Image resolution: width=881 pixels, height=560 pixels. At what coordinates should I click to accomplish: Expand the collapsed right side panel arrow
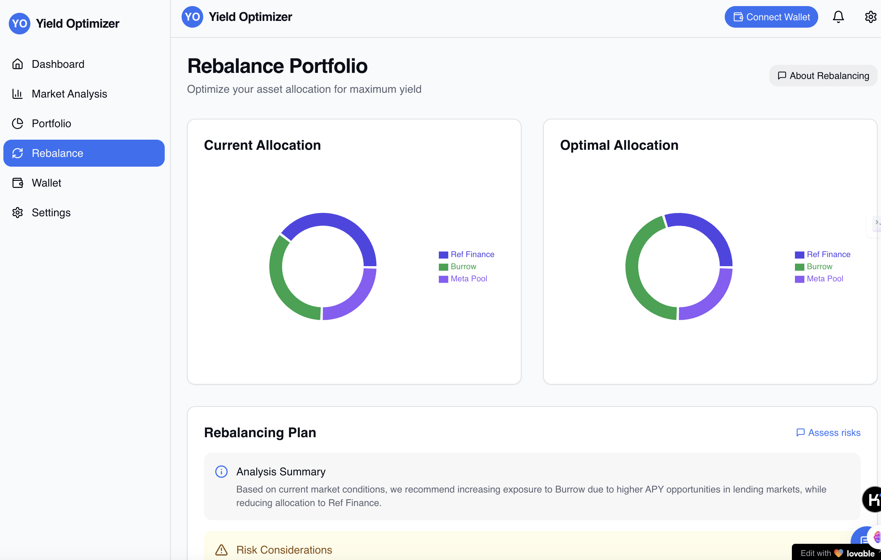[877, 222]
